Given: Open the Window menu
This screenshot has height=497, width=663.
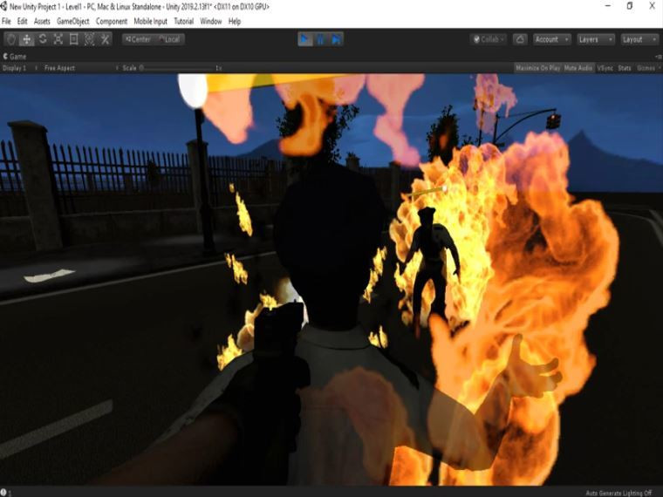Looking at the screenshot, I should point(210,21).
